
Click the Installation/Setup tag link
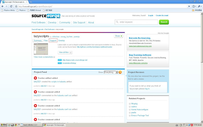coord(69,63)
